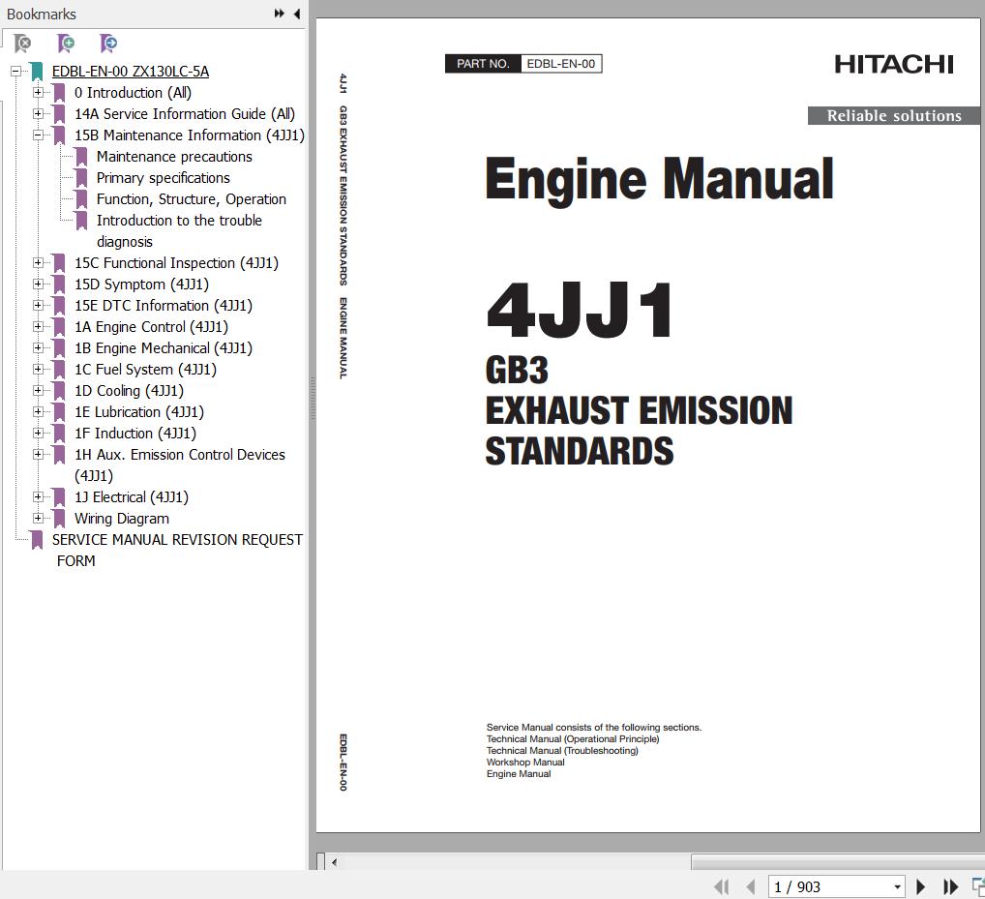Click the teal bookmark icon of the root entry
Screen dimensions: 985x899
click(37, 72)
